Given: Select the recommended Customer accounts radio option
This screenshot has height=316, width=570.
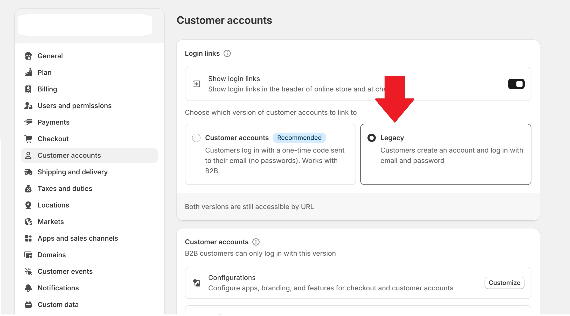Looking at the screenshot, I should 196,138.
